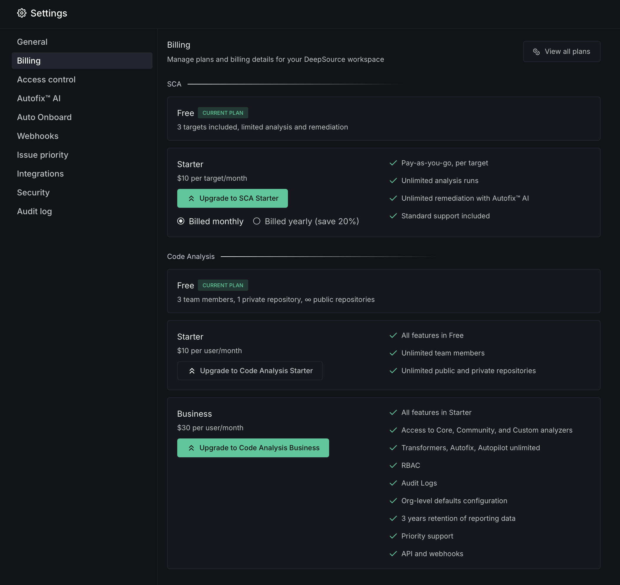620x585 pixels.
Task: Click Upgrade to SCA Starter
Action: point(232,198)
